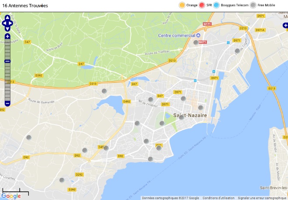Click the '16 Antennes Trouvées' heading
The image size is (288, 200).
25,6
